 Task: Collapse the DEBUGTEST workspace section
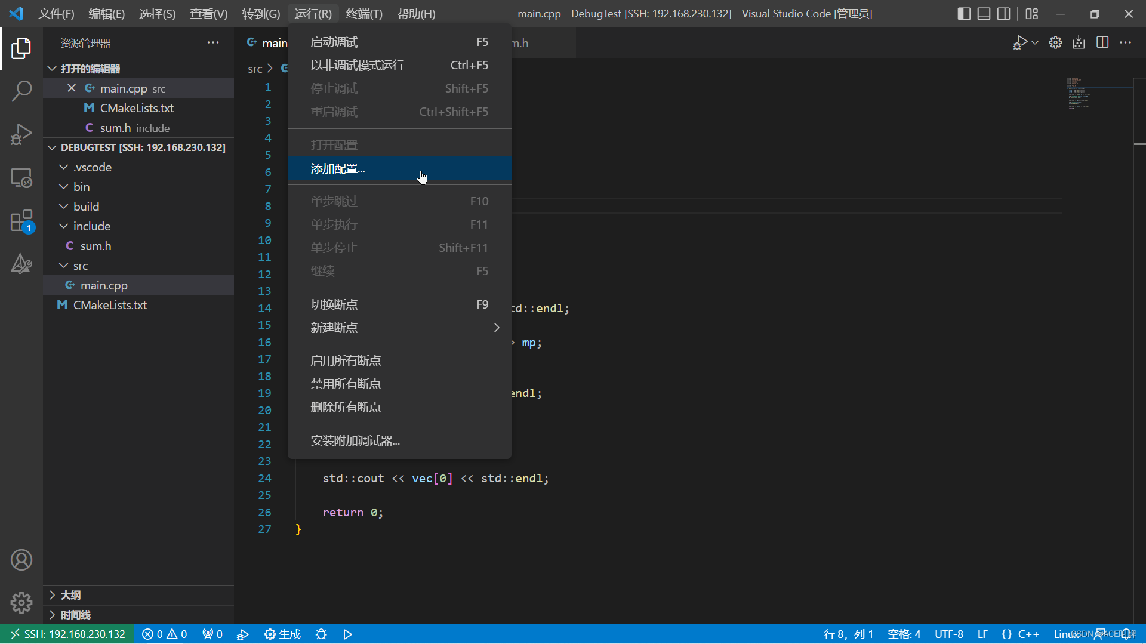tap(138, 147)
